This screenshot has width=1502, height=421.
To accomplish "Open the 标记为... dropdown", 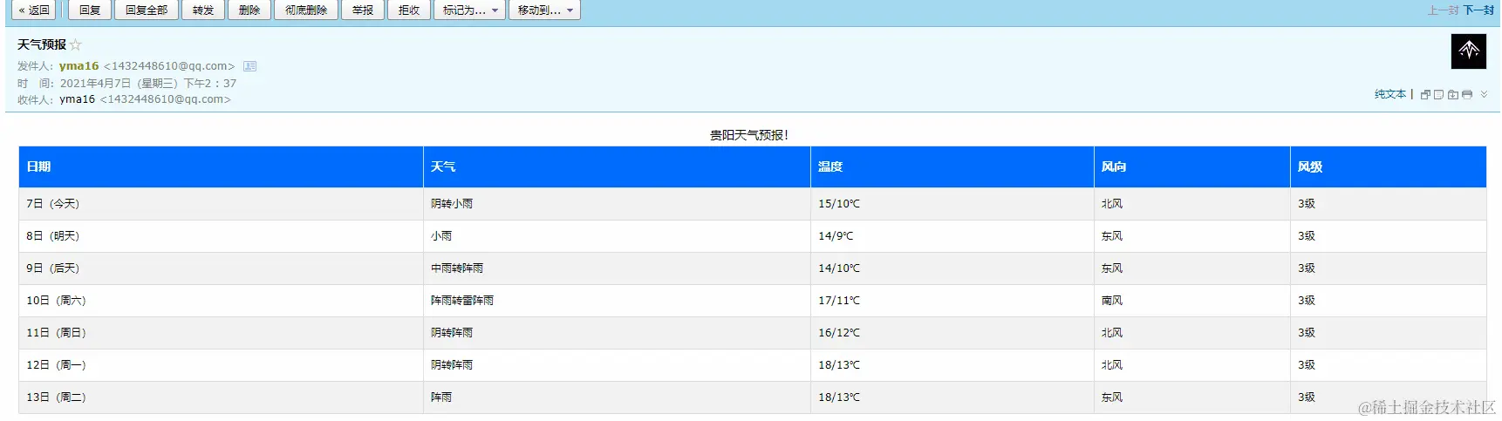I will (470, 10).
